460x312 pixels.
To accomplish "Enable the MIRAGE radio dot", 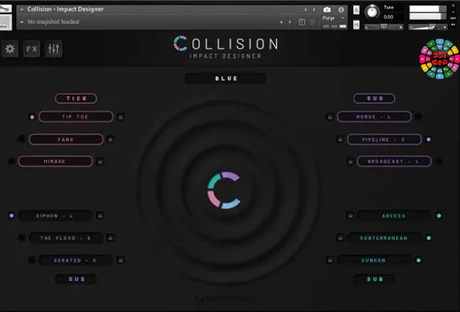I will coord(11,162).
